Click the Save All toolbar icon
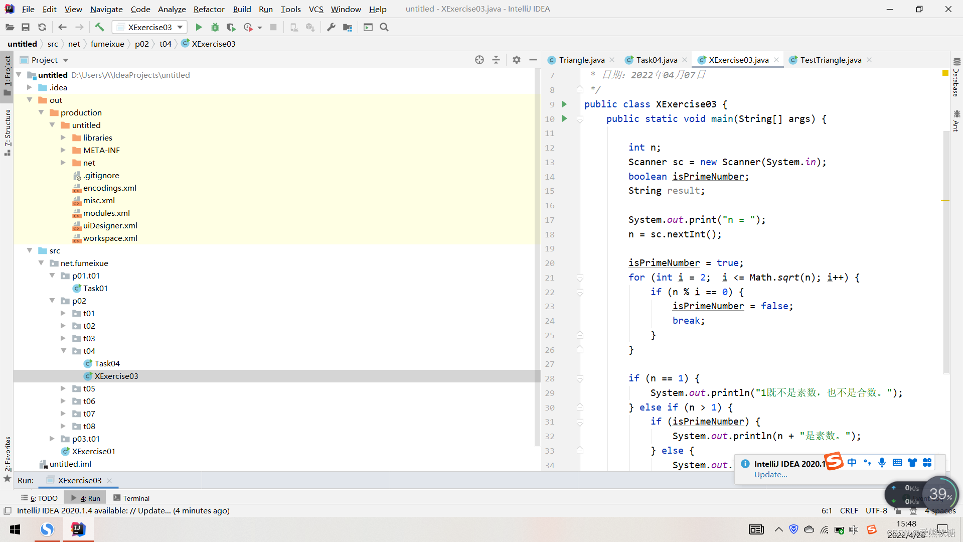The height and width of the screenshot is (542, 963). tap(26, 27)
